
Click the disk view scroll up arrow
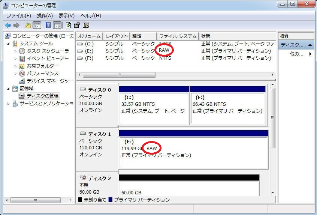(x=273, y=84)
